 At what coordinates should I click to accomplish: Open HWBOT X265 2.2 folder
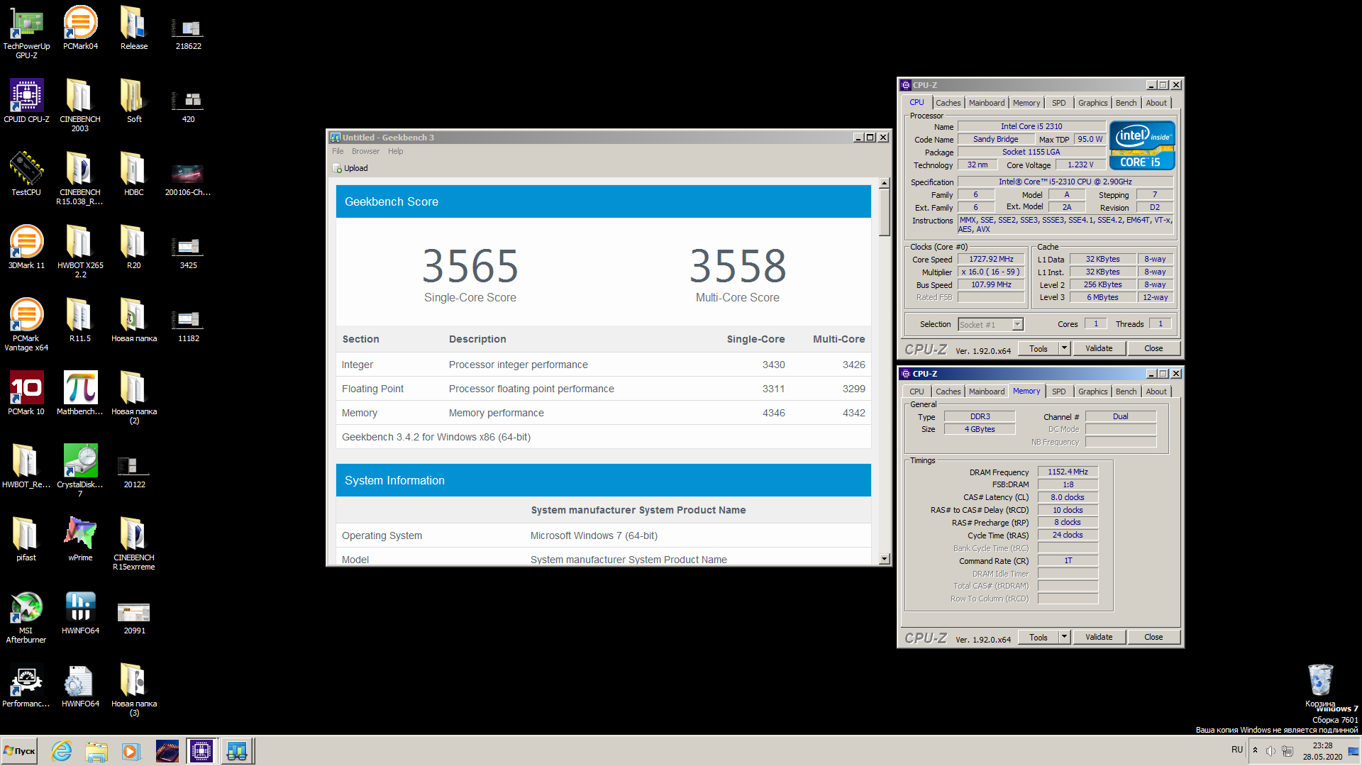[x=80, y=252]
